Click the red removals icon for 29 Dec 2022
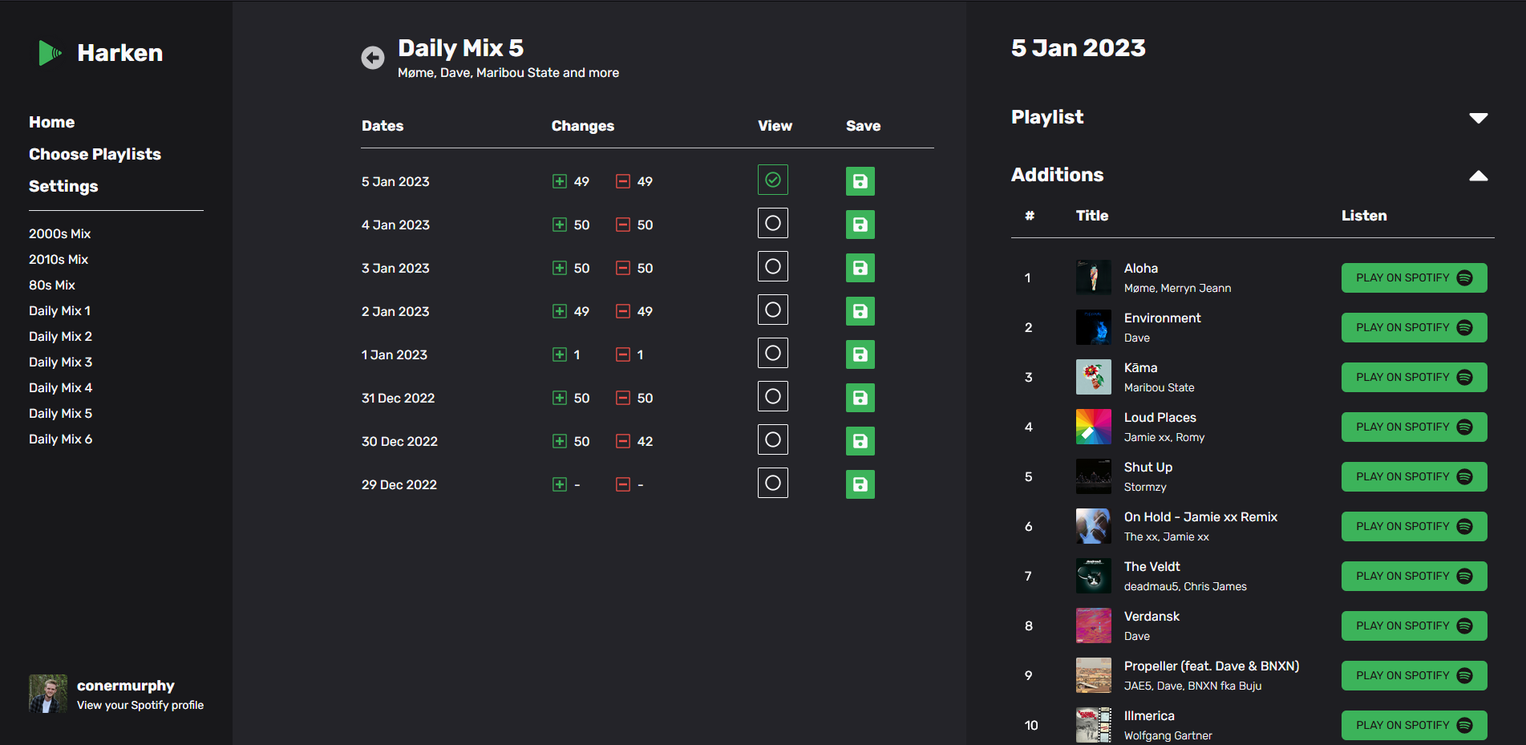 click(623, 484)
